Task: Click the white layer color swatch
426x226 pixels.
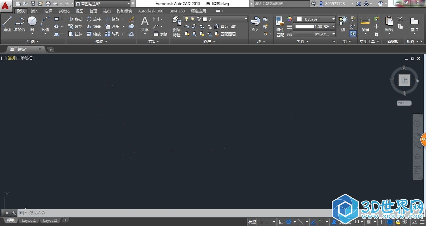Action: click(x=205, y=19)
